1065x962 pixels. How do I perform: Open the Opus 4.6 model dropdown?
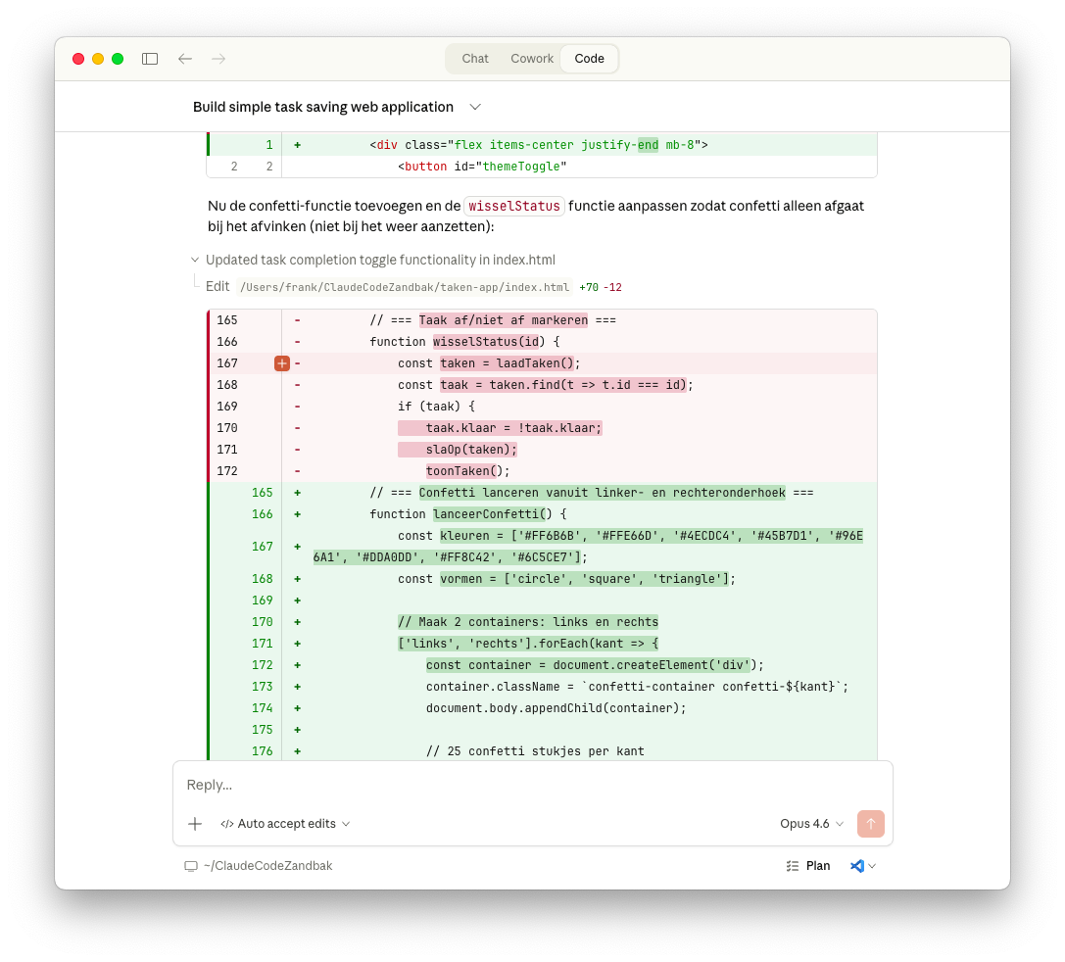(x=803, y=824)
